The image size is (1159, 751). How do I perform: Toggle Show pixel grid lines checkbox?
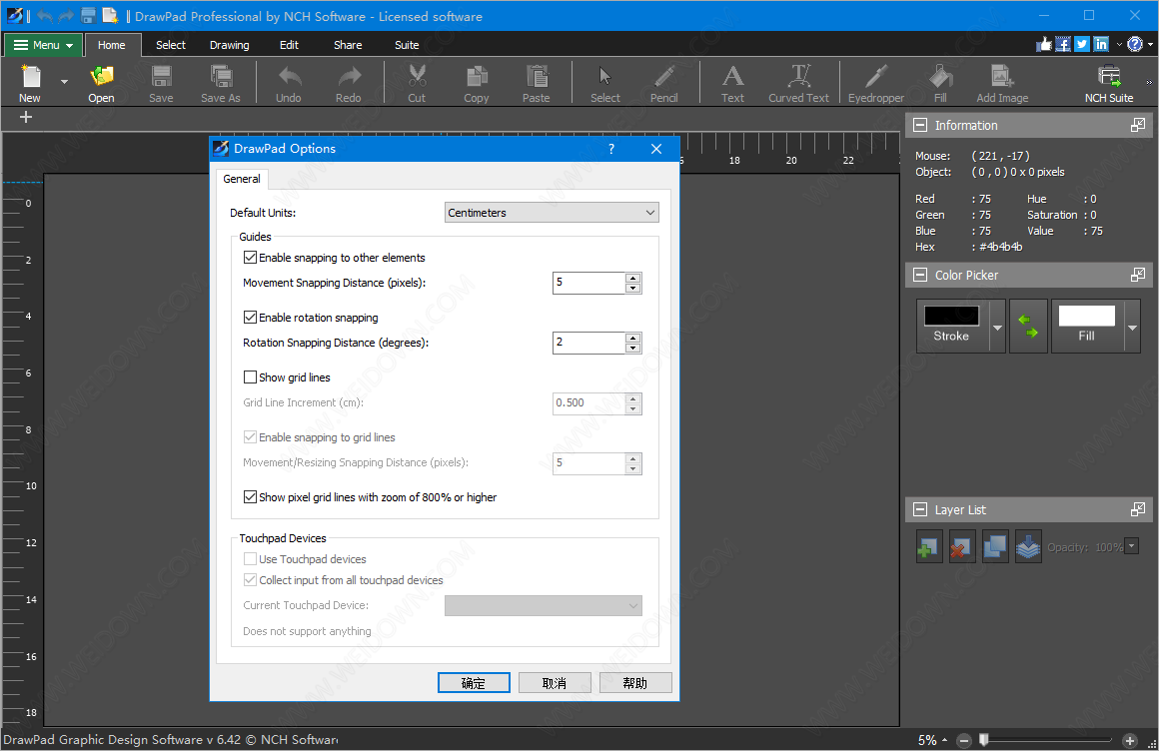click(x=250, y=497)
